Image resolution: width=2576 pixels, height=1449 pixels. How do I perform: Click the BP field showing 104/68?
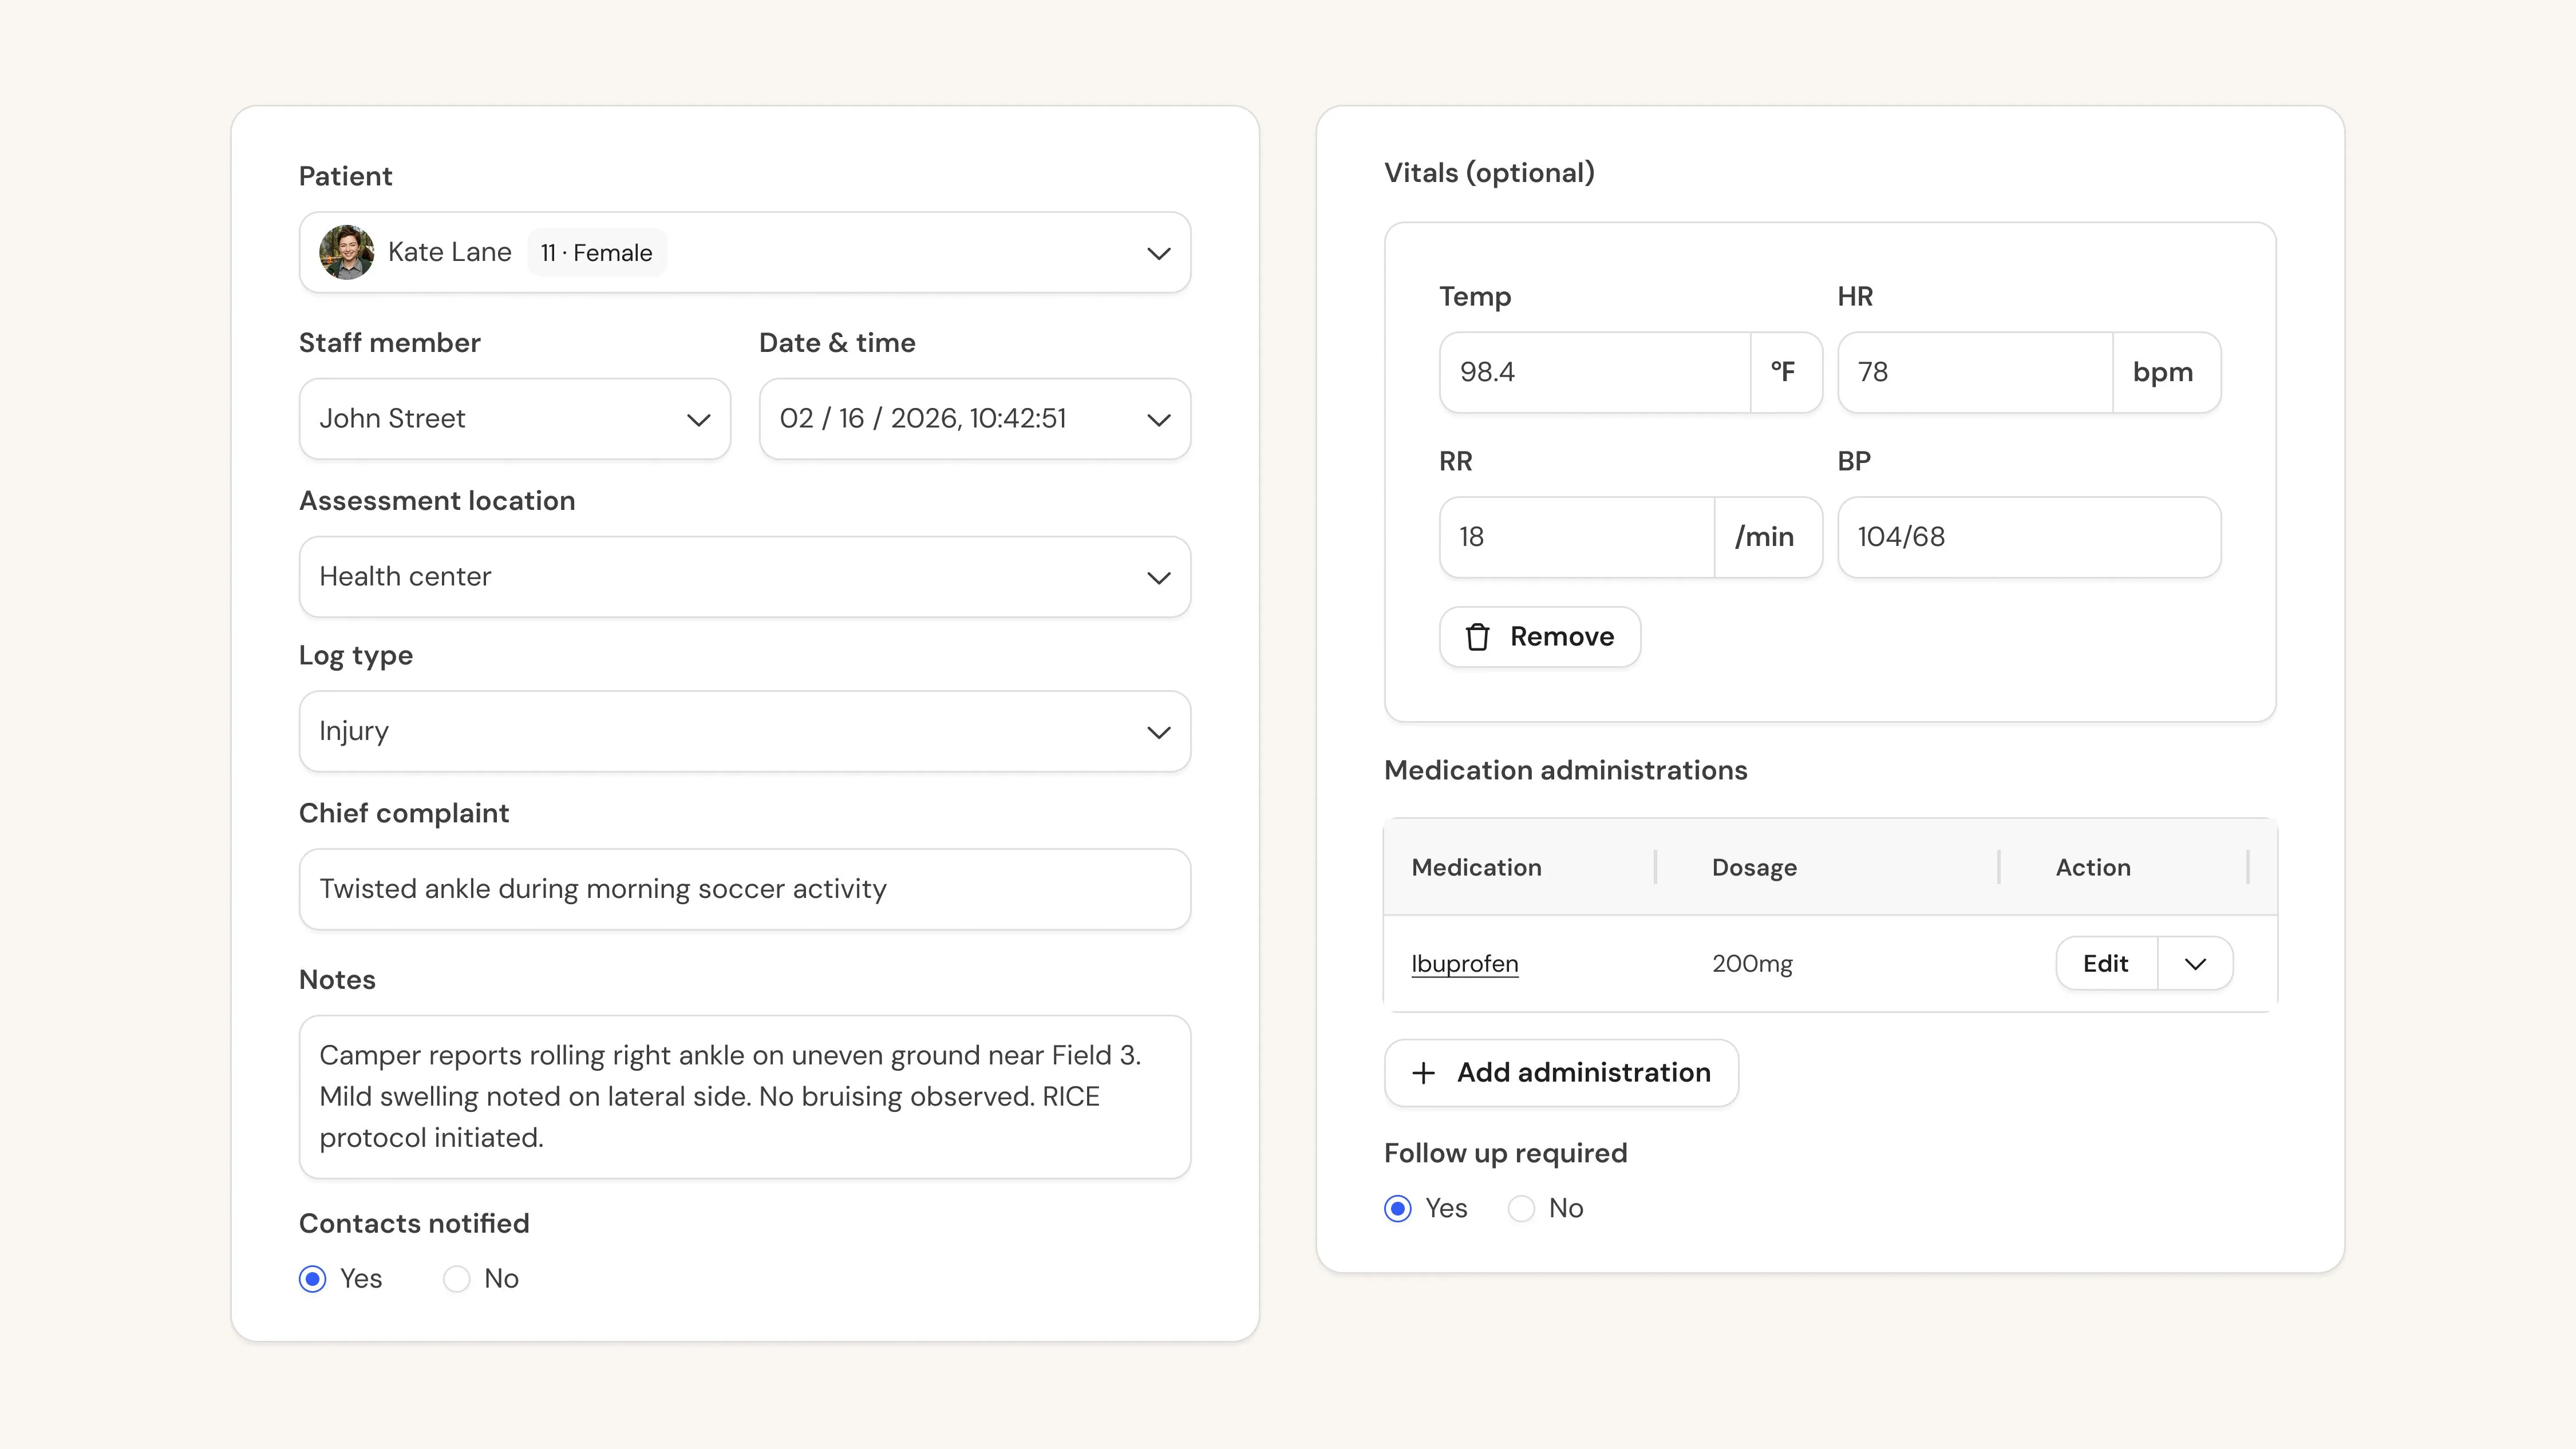2029,537
